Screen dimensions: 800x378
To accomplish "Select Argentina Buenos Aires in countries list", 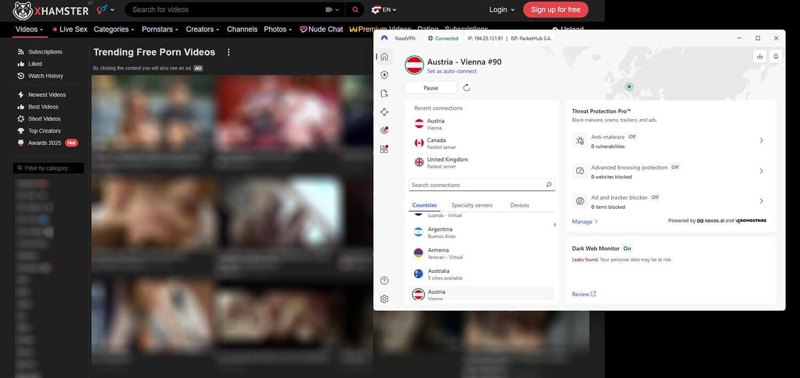I will point(482,232).
